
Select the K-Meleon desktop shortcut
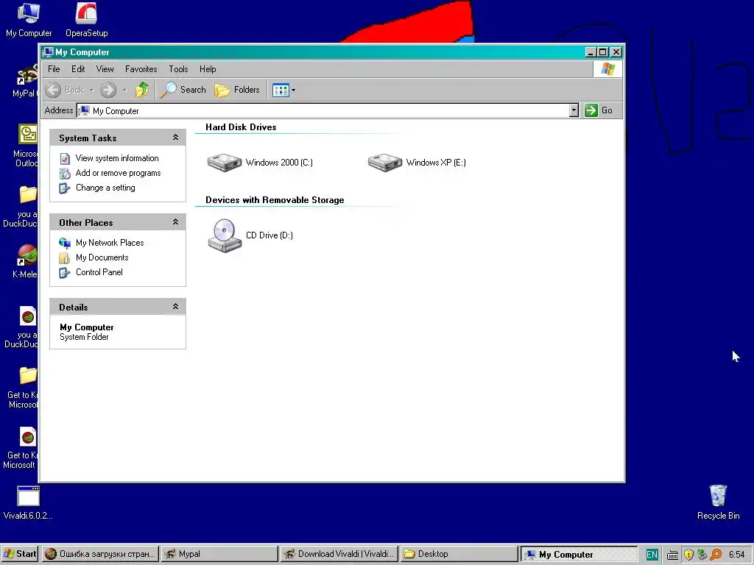(x=25, y=262)
